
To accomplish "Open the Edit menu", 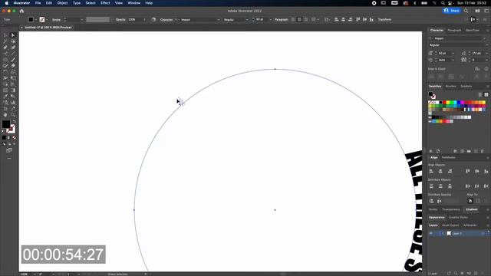I will coord(49,3).
